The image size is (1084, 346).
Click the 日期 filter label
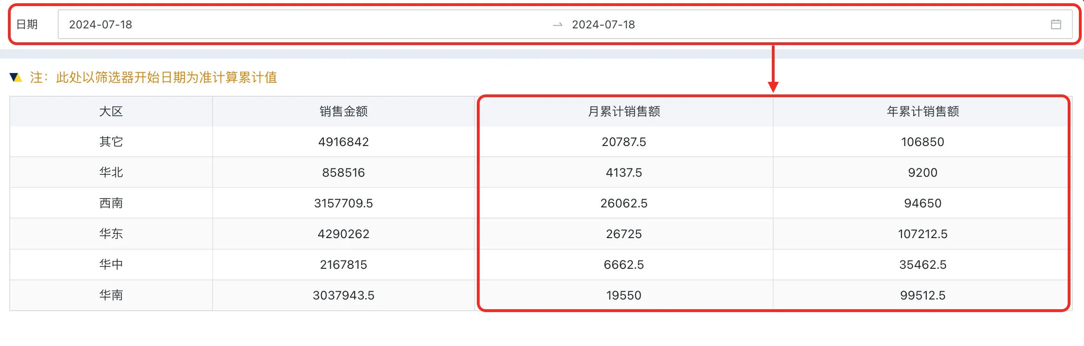[x=27, y=25]
